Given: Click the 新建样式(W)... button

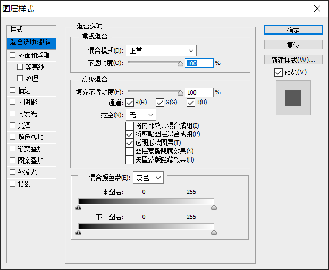Looking at the screenshot, I should (293, 60).
